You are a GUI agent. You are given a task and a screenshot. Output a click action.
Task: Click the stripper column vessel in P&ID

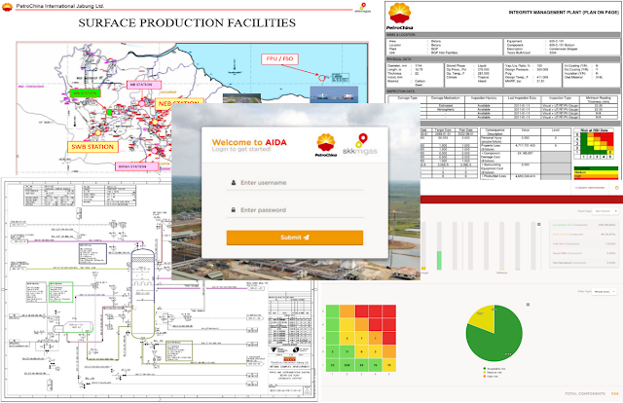pyautogui.click(x=143, y=293)
